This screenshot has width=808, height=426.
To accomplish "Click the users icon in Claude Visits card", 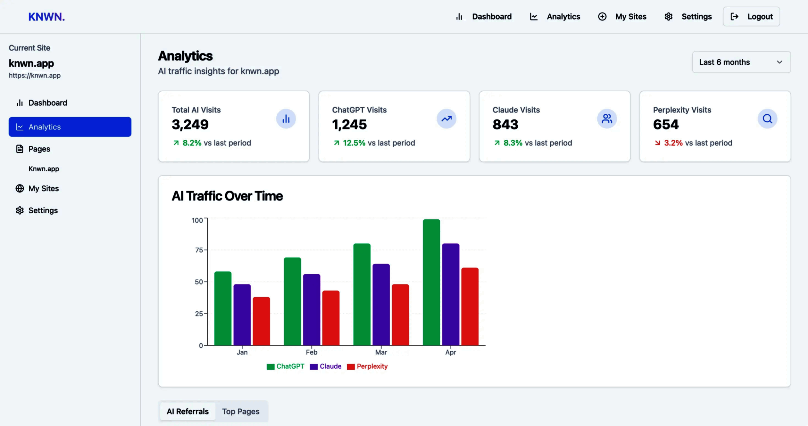I will 606,119.
